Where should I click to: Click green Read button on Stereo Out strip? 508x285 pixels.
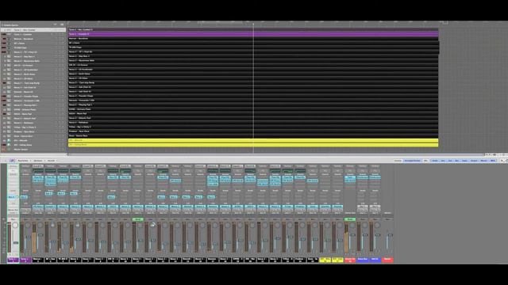(x=350, y=219)
